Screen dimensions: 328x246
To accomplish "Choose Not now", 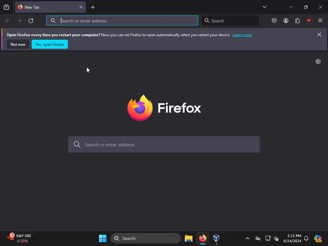I will tap(18, 44).
